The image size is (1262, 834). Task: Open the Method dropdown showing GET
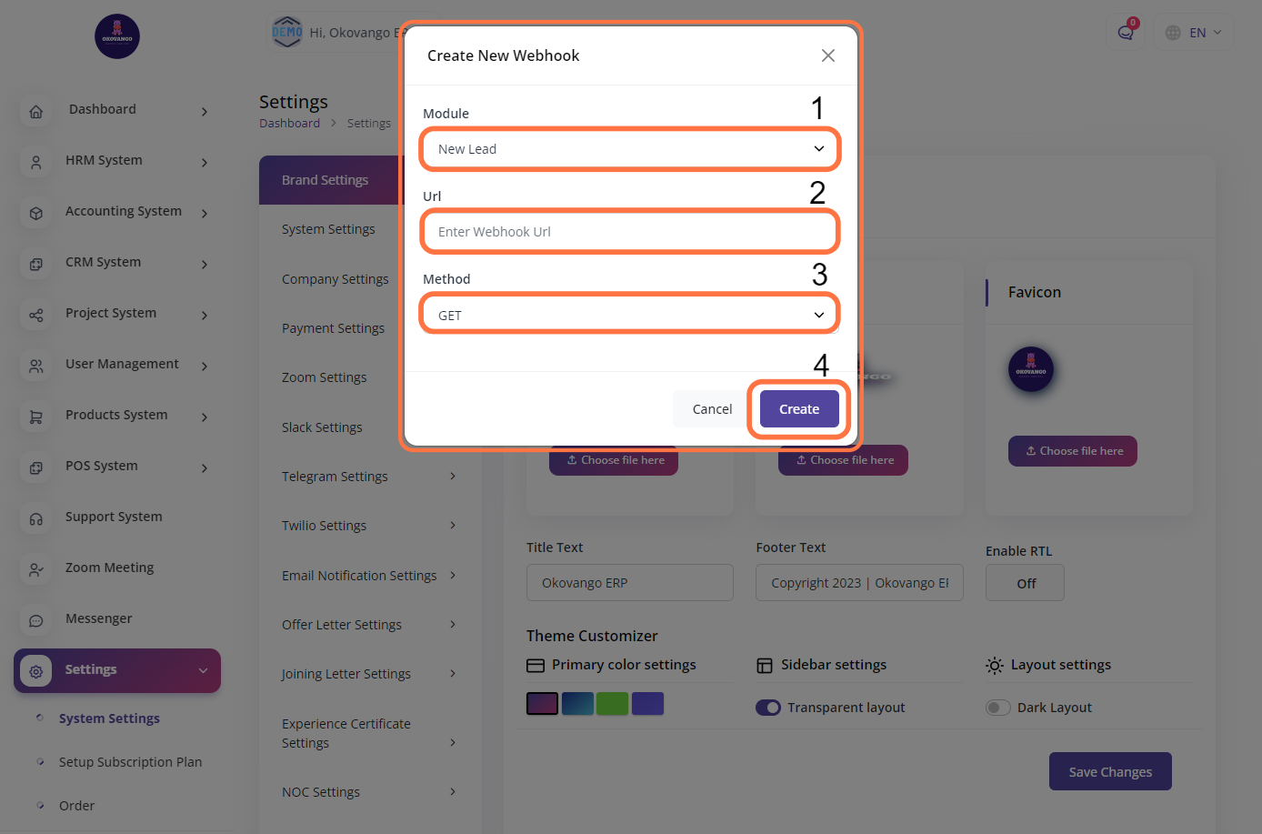pos(629,315)
